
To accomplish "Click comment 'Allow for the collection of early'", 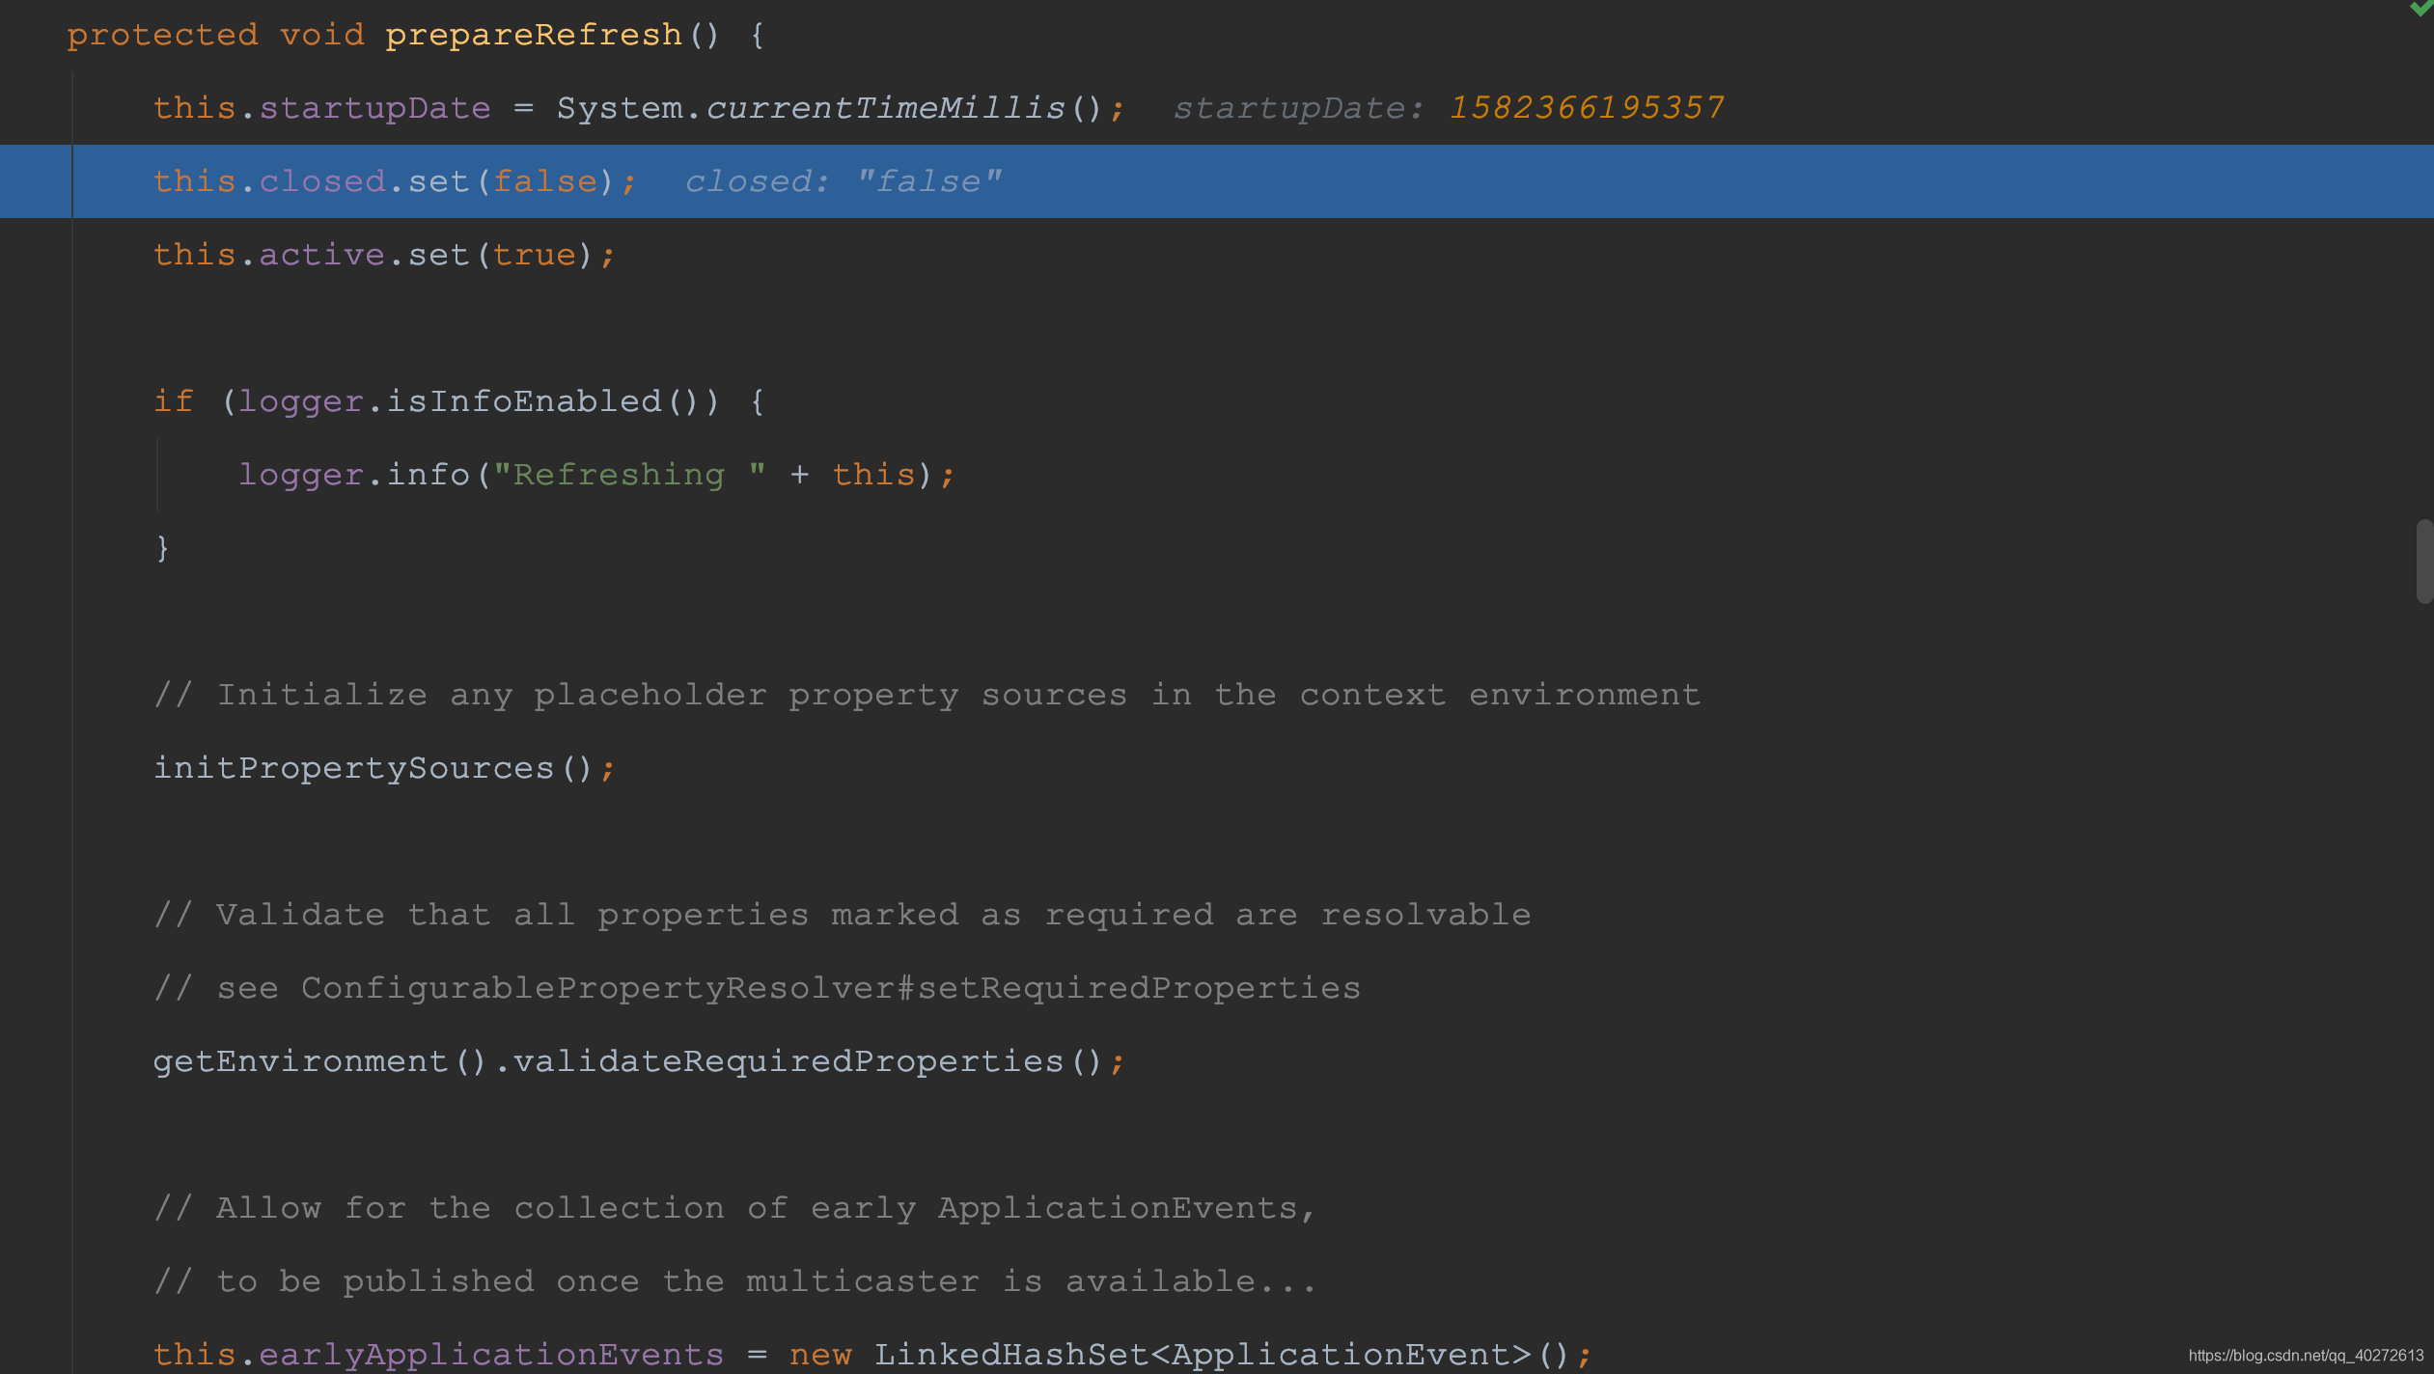I will click(x=735, y=1208).
